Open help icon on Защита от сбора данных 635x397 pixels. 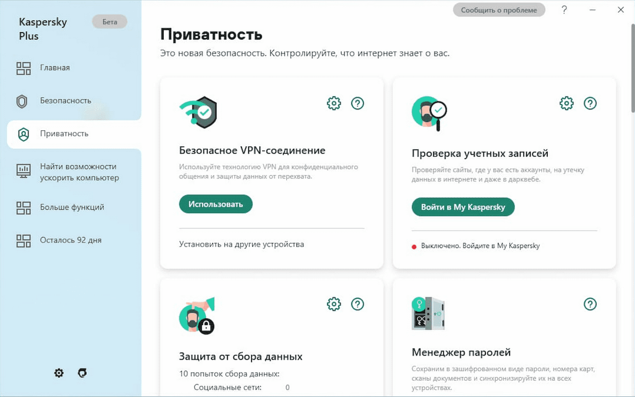357,304
